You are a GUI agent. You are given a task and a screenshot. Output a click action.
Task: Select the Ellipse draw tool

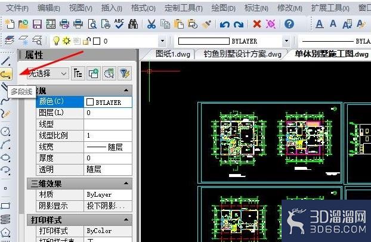[5, 157]
